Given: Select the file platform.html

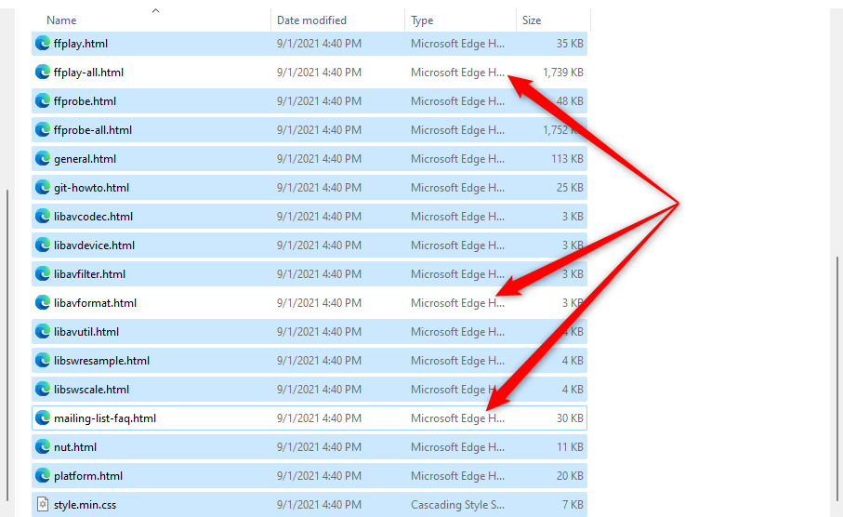Looking at the screenshot, I should pos(310,475).
